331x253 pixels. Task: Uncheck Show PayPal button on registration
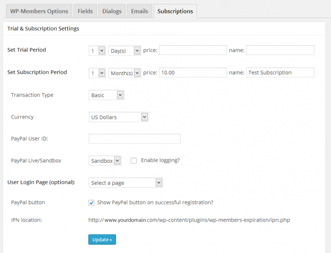click(91, 203)
